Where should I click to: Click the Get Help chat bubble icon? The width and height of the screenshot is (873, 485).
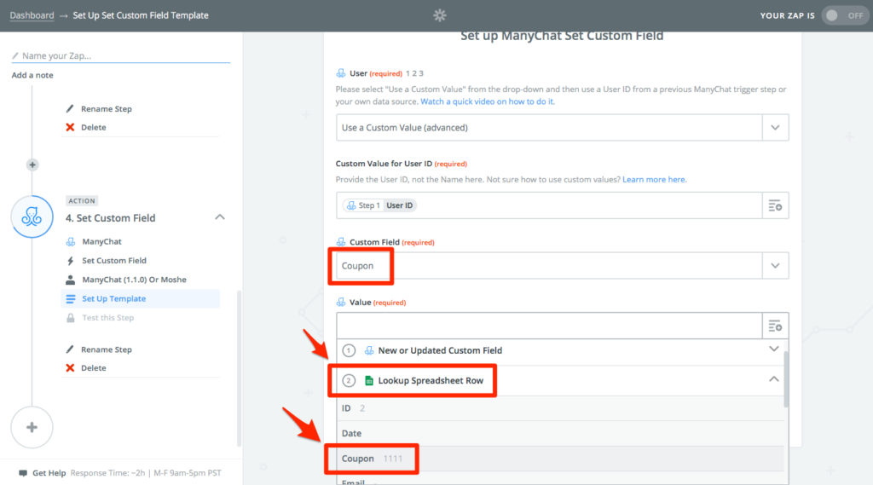23,473
